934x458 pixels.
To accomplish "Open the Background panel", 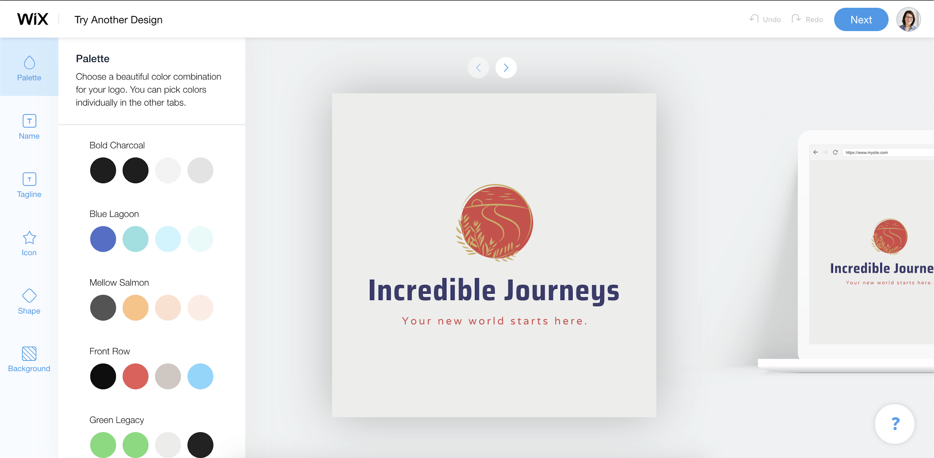I will pyautogui.click(x=29, y=358).
